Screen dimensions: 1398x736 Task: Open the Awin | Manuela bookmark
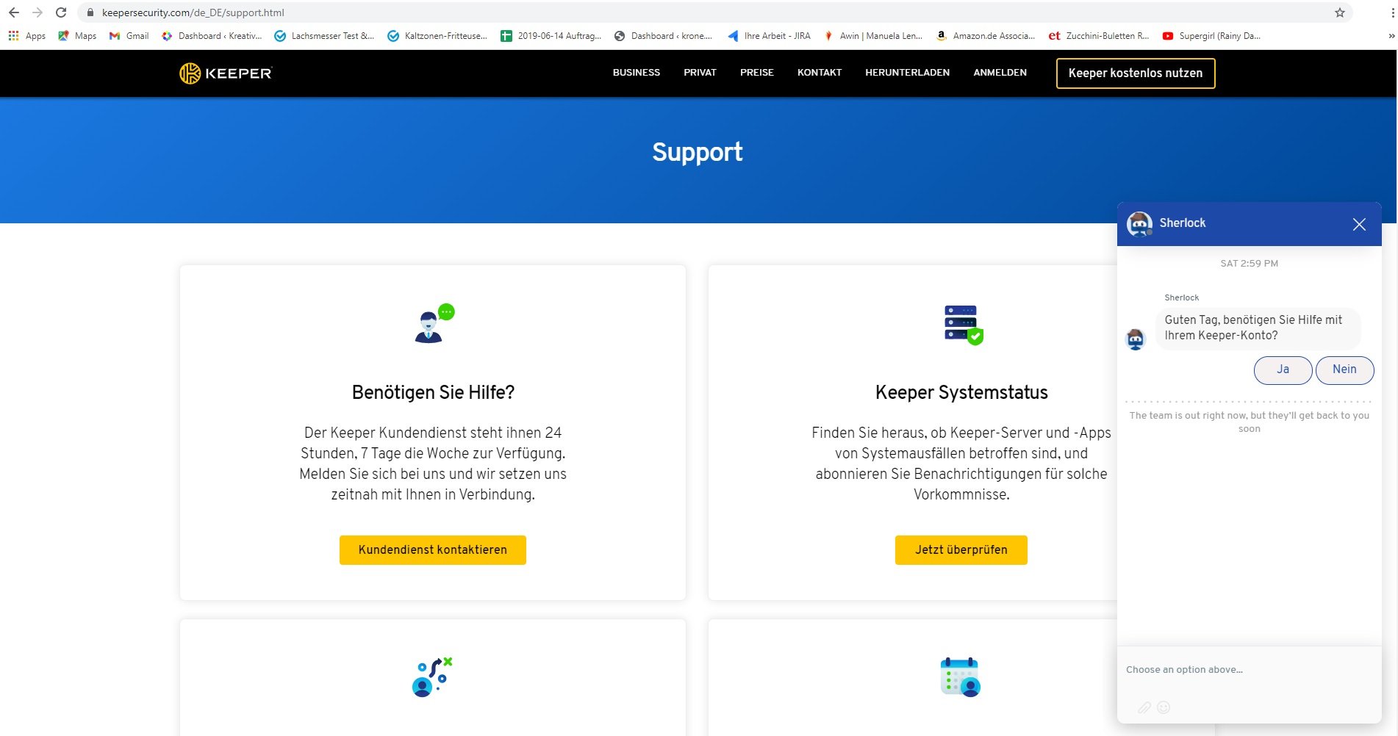pyautogui.click(x=872, y=35)
